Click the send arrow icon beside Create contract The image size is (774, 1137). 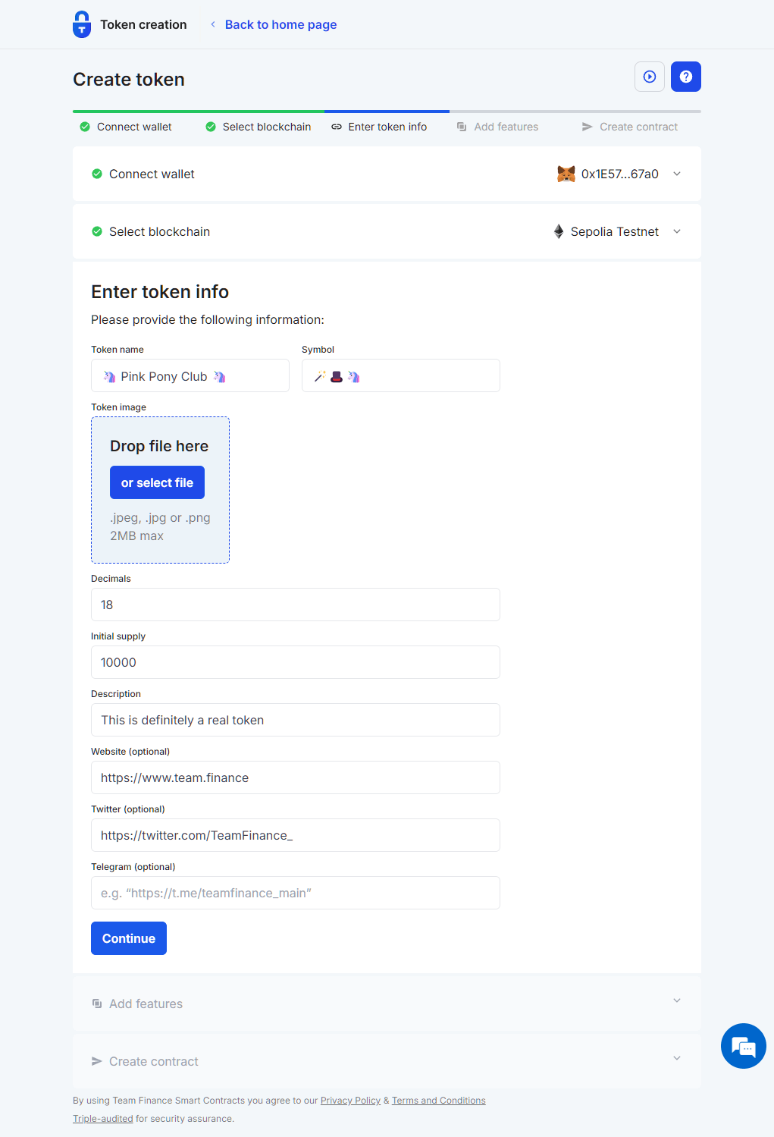pos(585,127)
